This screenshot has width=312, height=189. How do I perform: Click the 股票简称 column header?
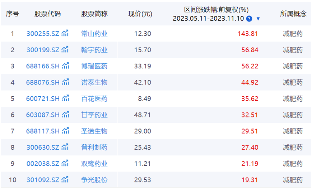point(94,14)
